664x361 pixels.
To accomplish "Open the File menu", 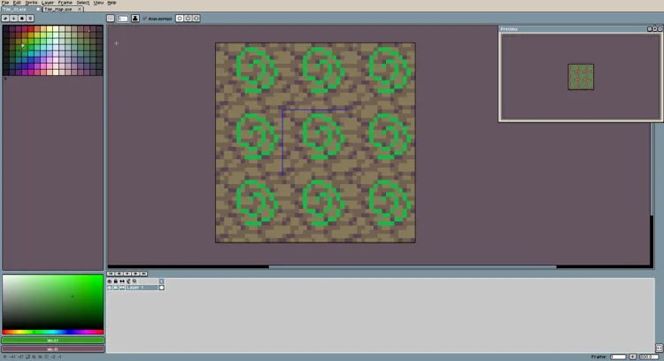I will 5,3.
